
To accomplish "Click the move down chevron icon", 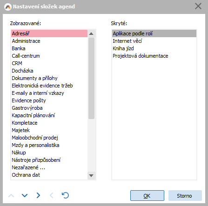I will [25, 195].
